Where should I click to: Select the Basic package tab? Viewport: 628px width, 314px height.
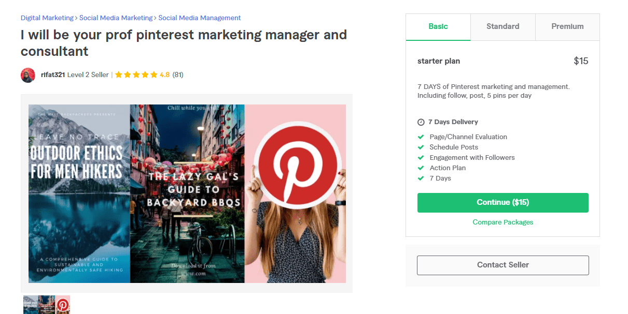click(x=438, y=27)
